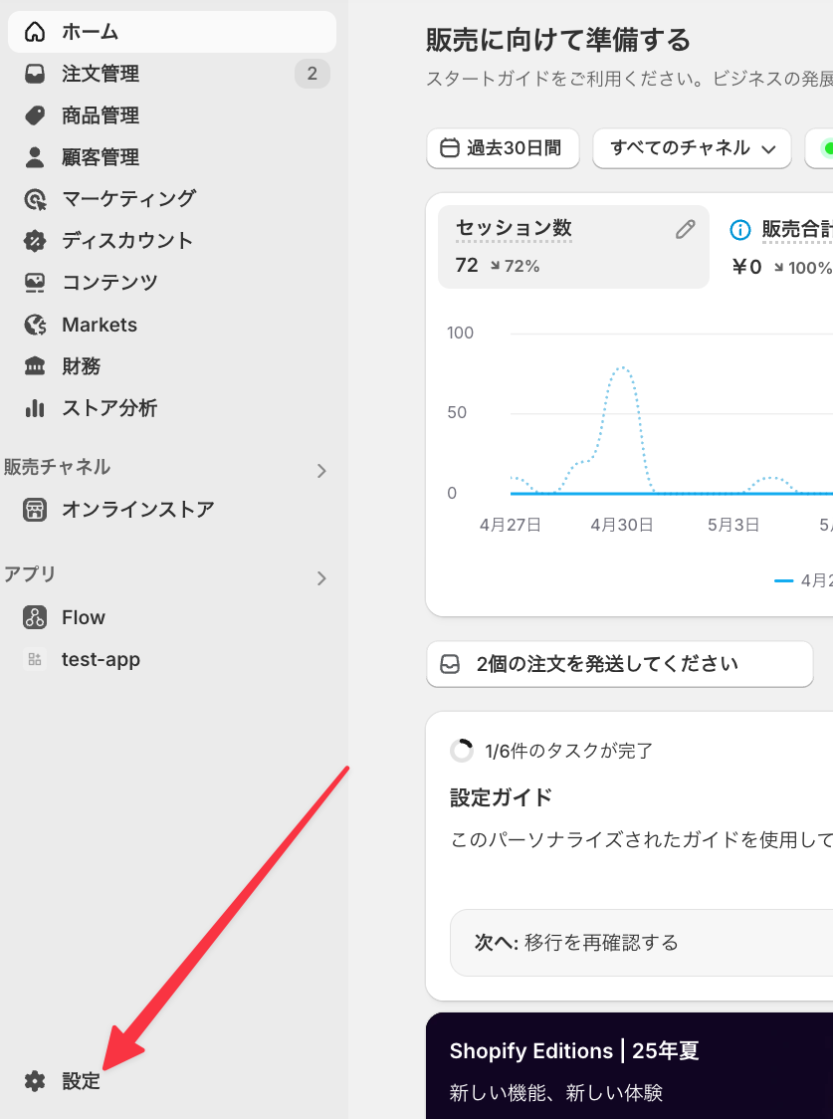Click the 顧客管理 customers icon
The height and width of the screenshot is (1119, 833).
point(35,157)
